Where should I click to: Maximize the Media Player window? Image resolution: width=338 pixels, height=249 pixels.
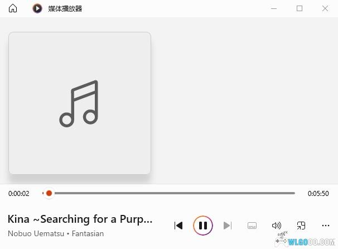[300, 8]
